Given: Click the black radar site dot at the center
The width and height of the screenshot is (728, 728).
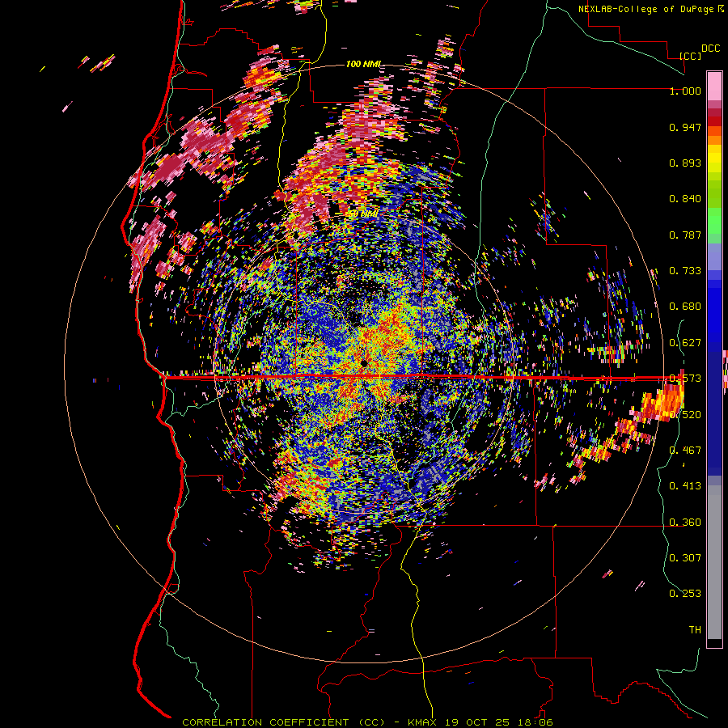Looking at the screenshot, I should point(364,362).
